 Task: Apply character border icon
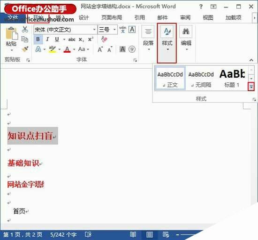click(x=132, y=30)
